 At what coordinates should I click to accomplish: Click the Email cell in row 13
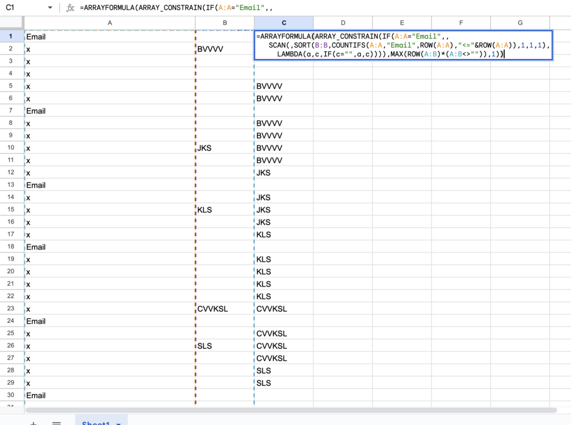[110, 185]
